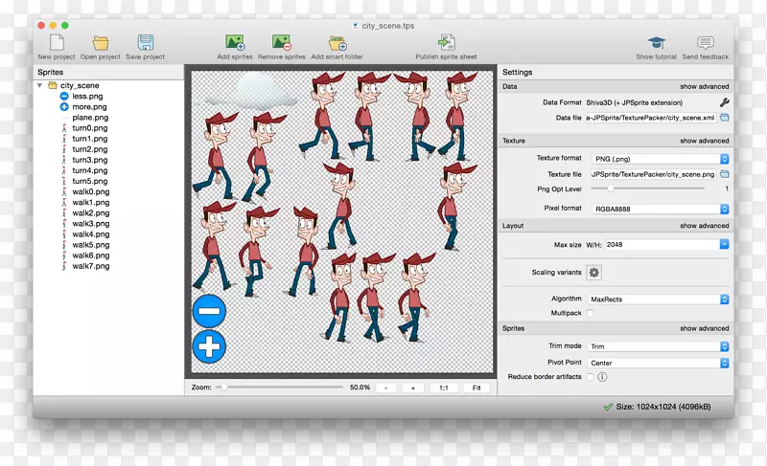767x466 pixels.
Task: Click Add smart folder icon
Action: pos(337,43)
